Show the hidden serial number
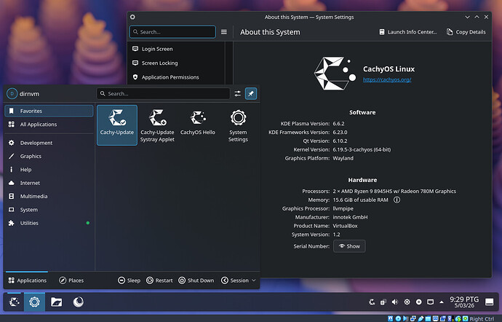Screen dimensions: 502x322 pos(349,246)
